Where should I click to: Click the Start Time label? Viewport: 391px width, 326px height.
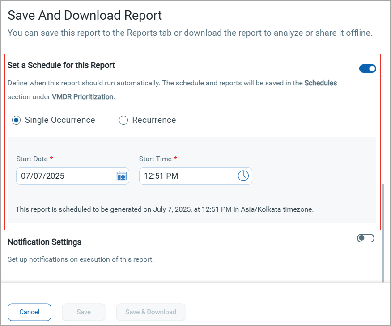[155, 159]
